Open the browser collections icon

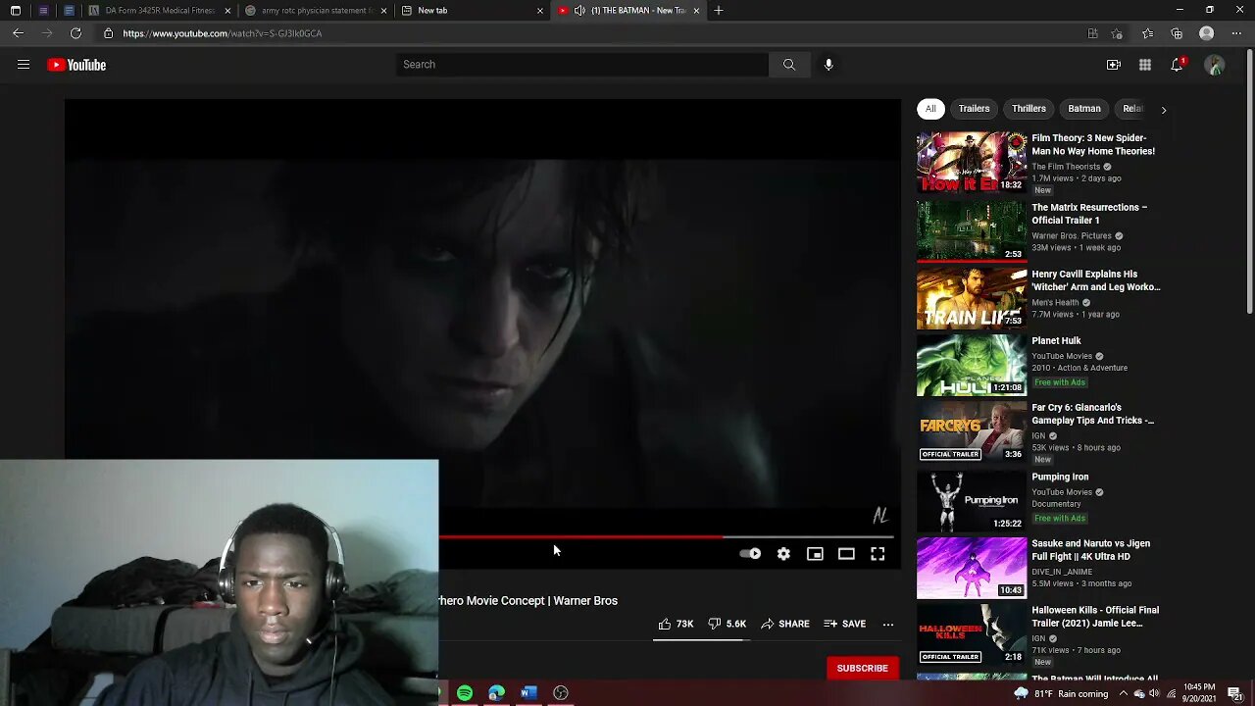(x=1177, y=33)
